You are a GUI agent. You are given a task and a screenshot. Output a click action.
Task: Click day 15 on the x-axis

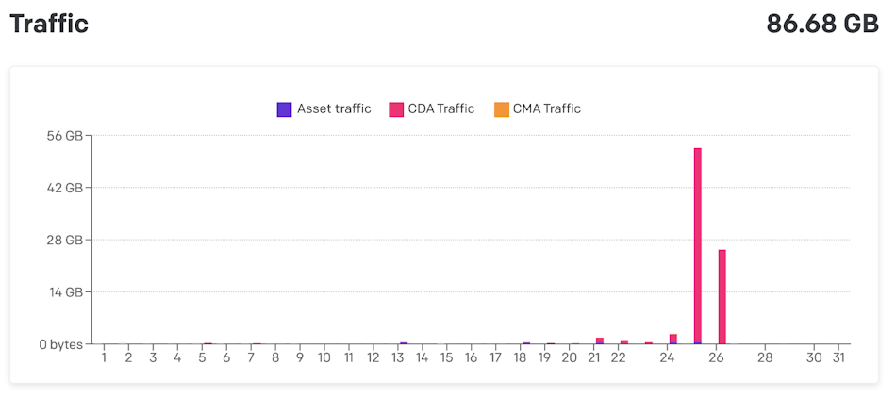coord(447,358)
